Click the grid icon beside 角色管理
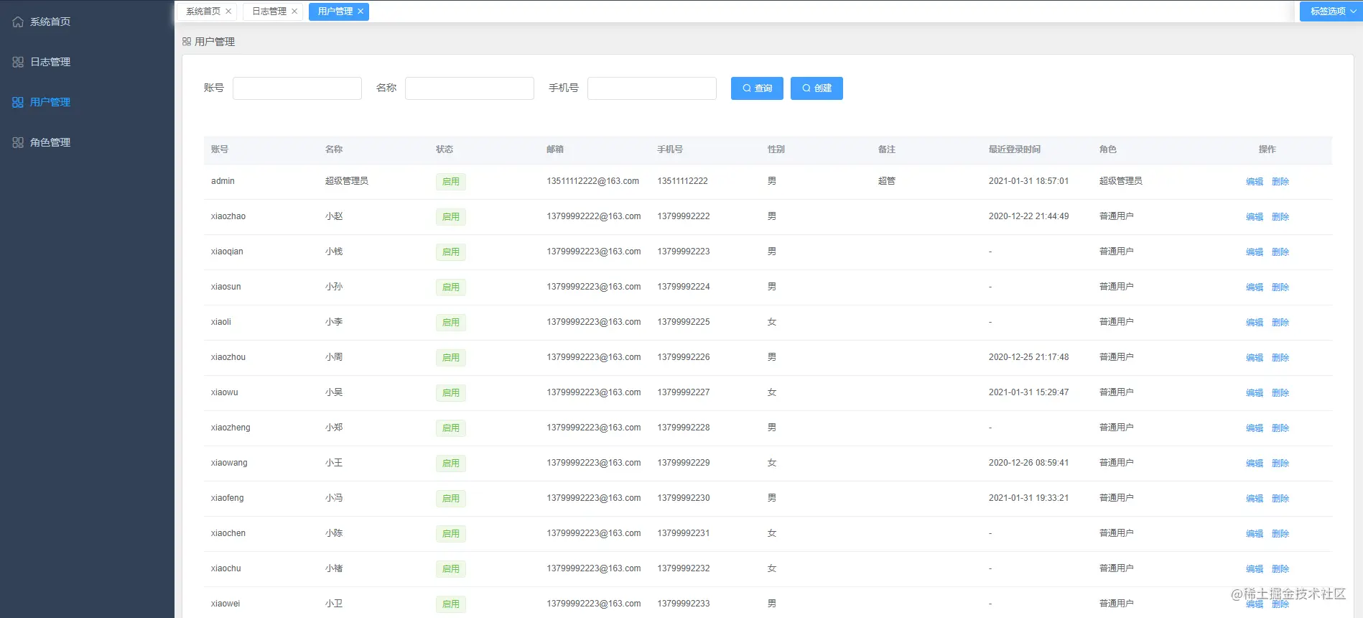The image size is (1363, 618). pos(18,142)
